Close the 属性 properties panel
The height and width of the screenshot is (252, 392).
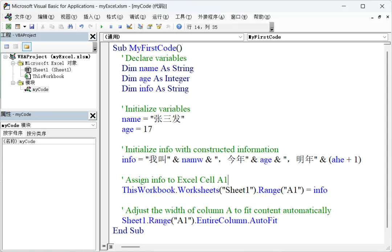[x=93, y=116]
